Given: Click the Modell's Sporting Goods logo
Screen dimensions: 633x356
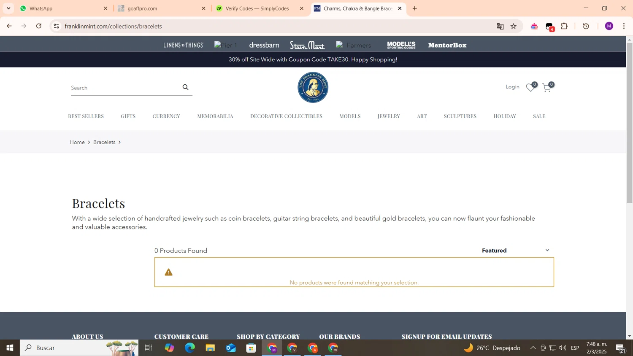Looking at the screenshot, I should point(401,45).
